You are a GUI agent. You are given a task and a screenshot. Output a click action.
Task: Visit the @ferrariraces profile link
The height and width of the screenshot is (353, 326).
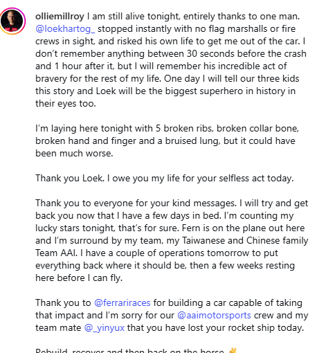[123, 302]
